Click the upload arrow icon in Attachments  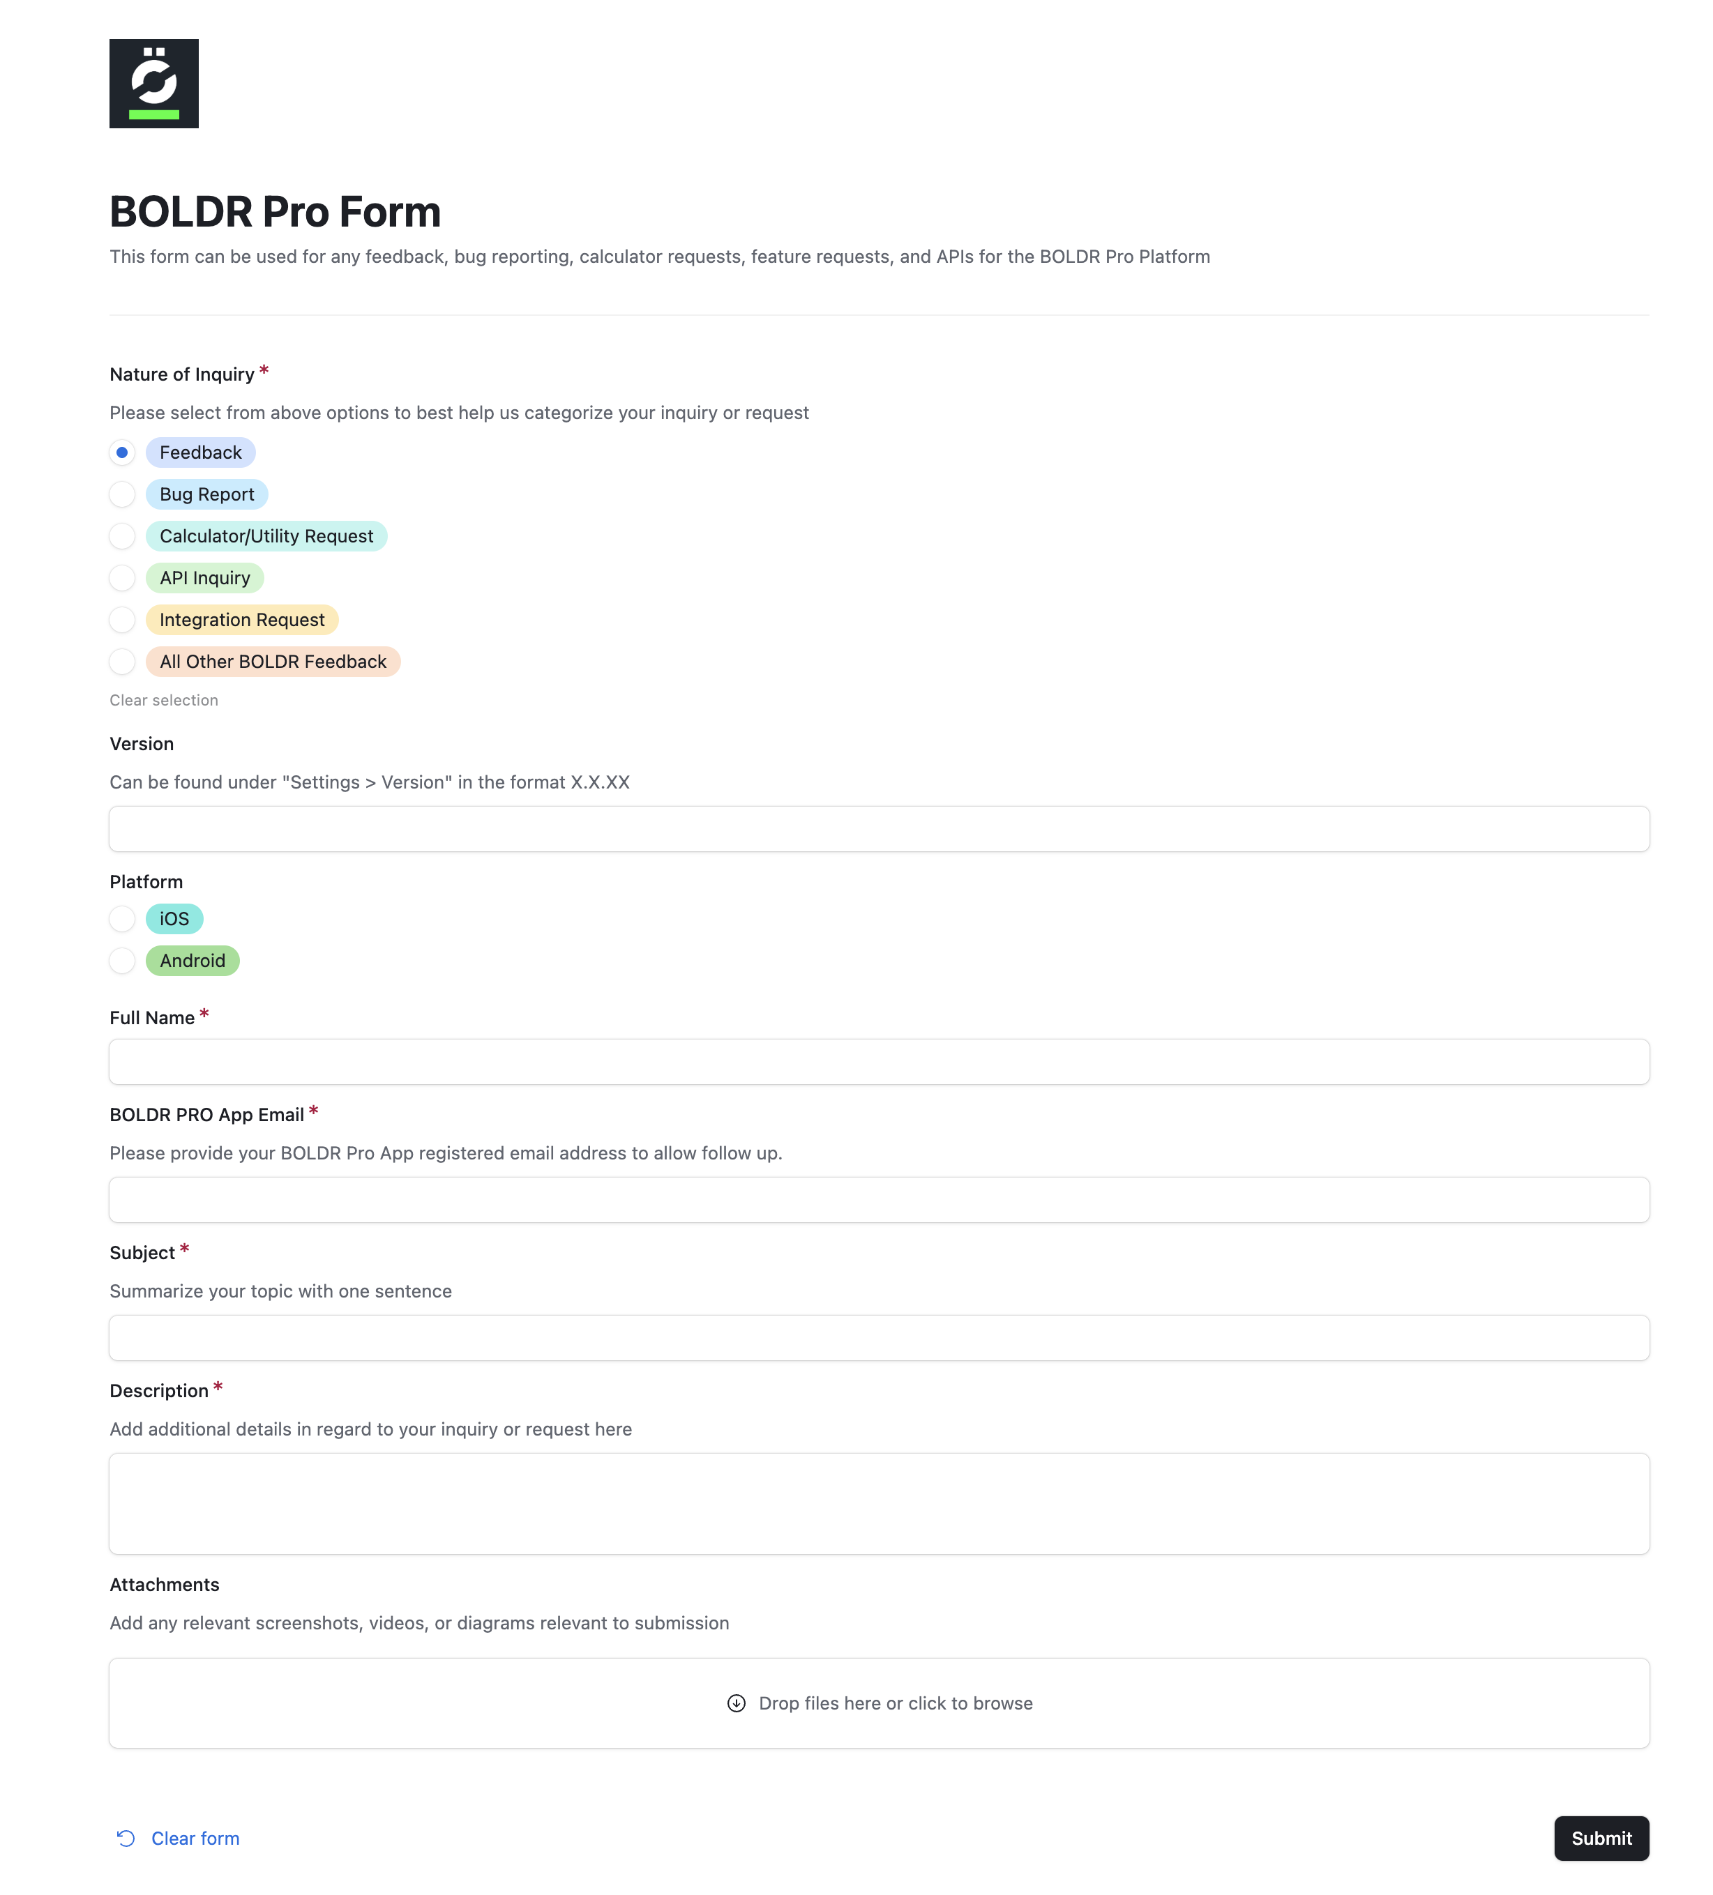tap(736, 1703)
